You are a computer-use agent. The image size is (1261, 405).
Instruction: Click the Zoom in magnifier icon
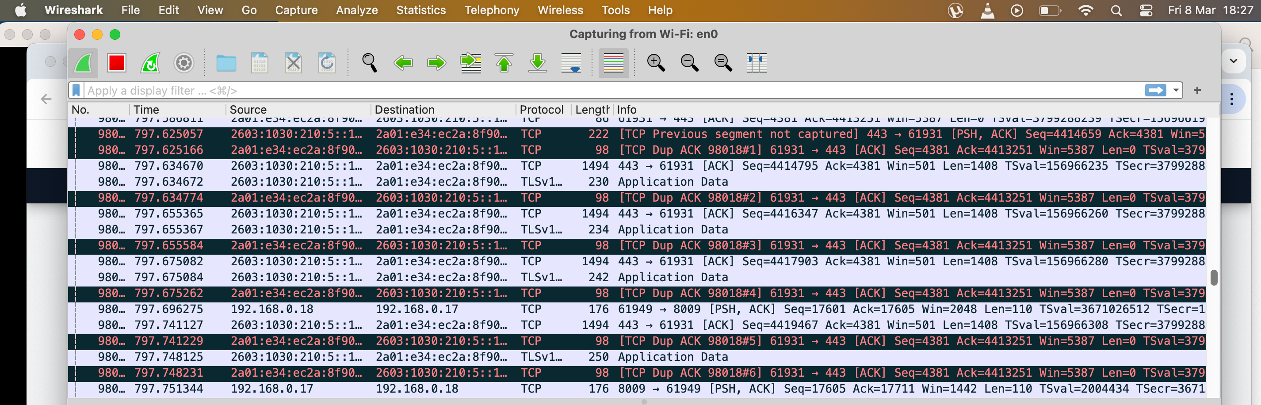[655, 63]
